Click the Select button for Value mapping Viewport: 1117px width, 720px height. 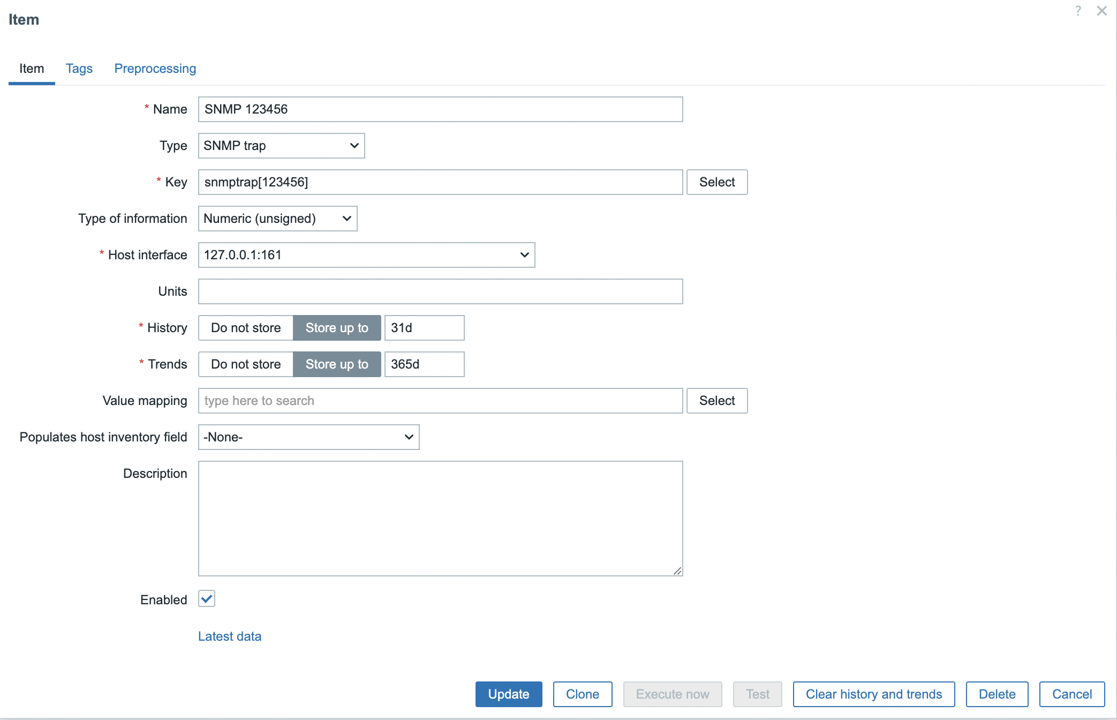[x=716, y=401]
